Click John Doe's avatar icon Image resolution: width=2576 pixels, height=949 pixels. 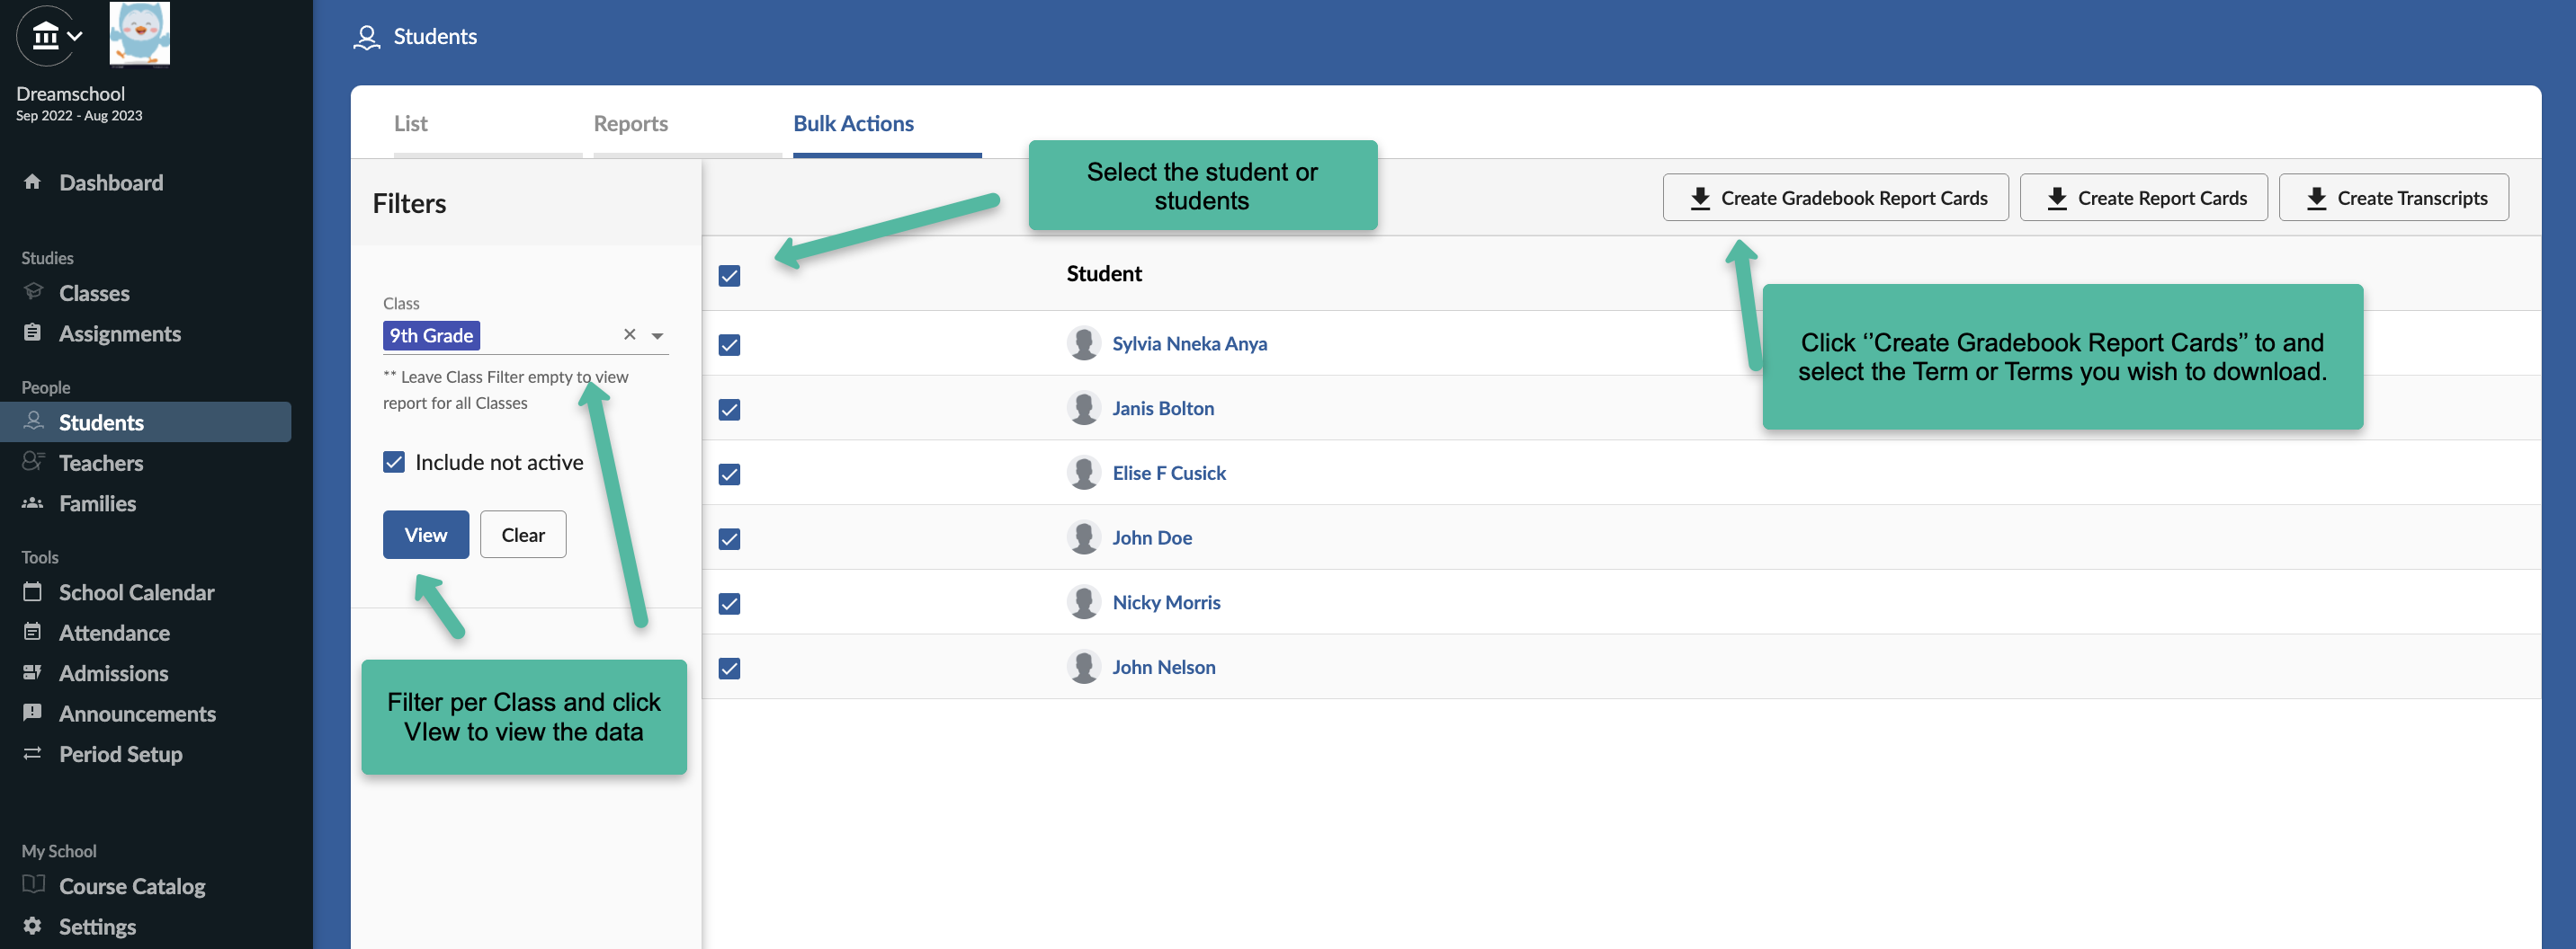1083,537
